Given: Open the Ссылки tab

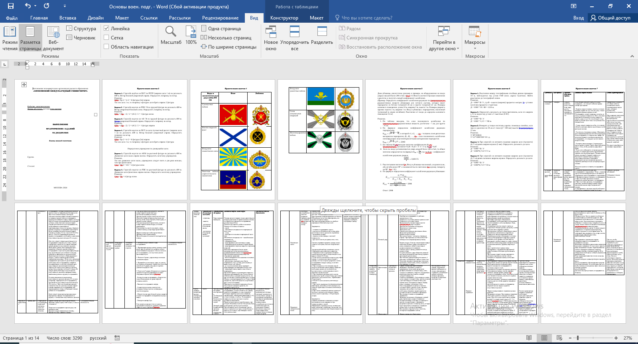Looking at the screenshot, I should [x=149, y=18].
